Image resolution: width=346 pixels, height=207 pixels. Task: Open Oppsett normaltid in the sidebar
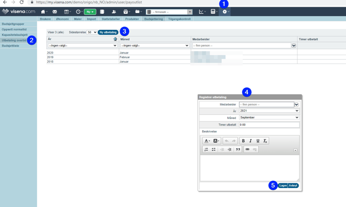(14, 29)
